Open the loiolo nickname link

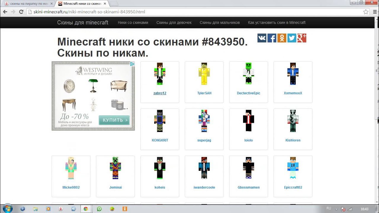(248, 140)
